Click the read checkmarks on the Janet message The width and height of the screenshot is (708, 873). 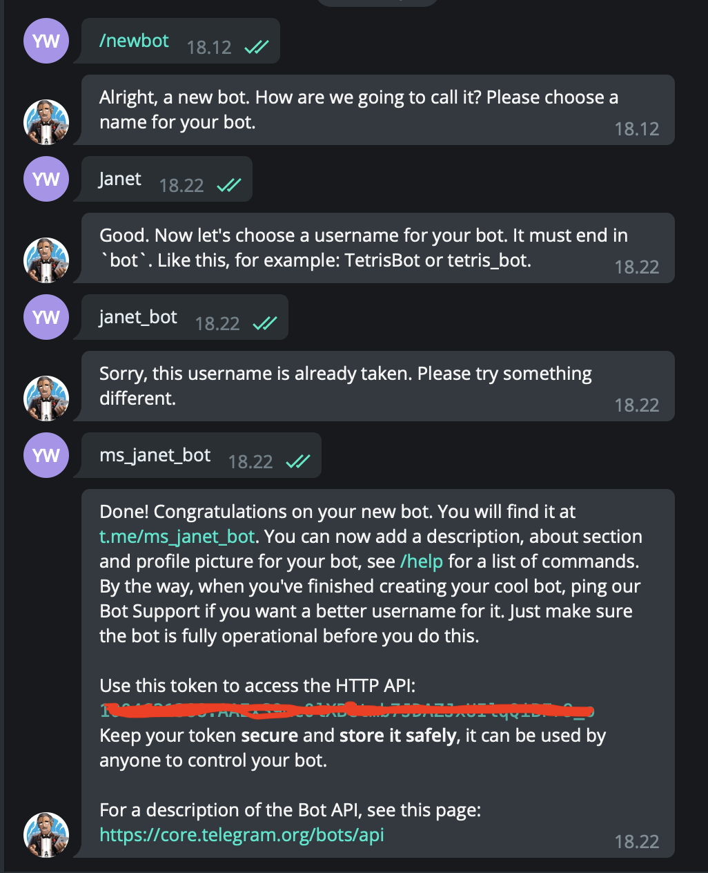tap(229, 185)
